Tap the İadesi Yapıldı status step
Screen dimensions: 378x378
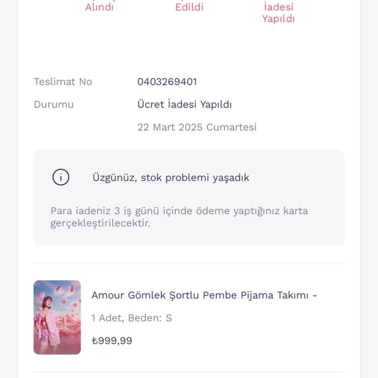[x=278, y=13]
